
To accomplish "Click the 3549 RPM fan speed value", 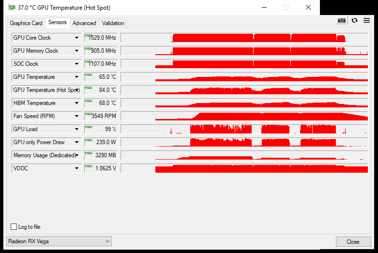I will pyautogui.click(x=101, y=116).
